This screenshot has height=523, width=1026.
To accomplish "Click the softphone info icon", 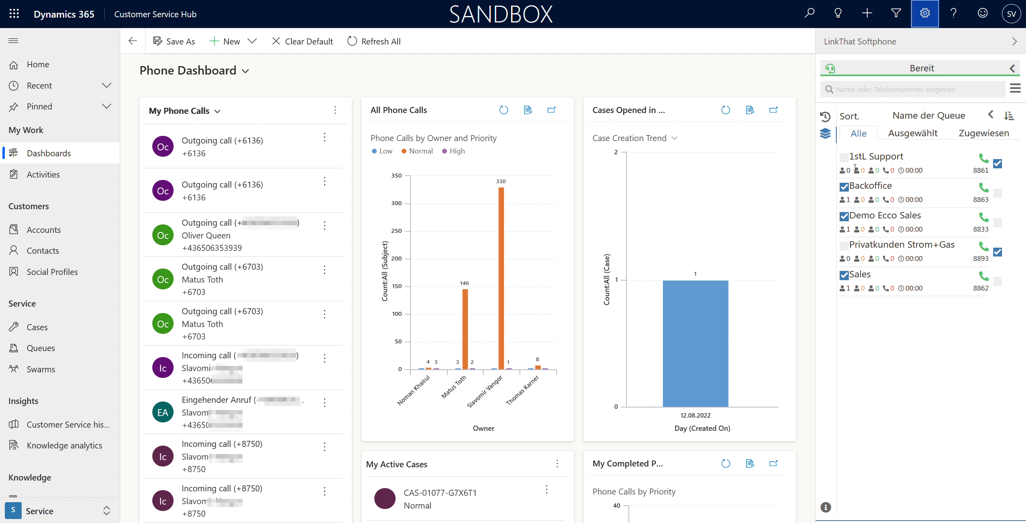I will click(826, 507).
